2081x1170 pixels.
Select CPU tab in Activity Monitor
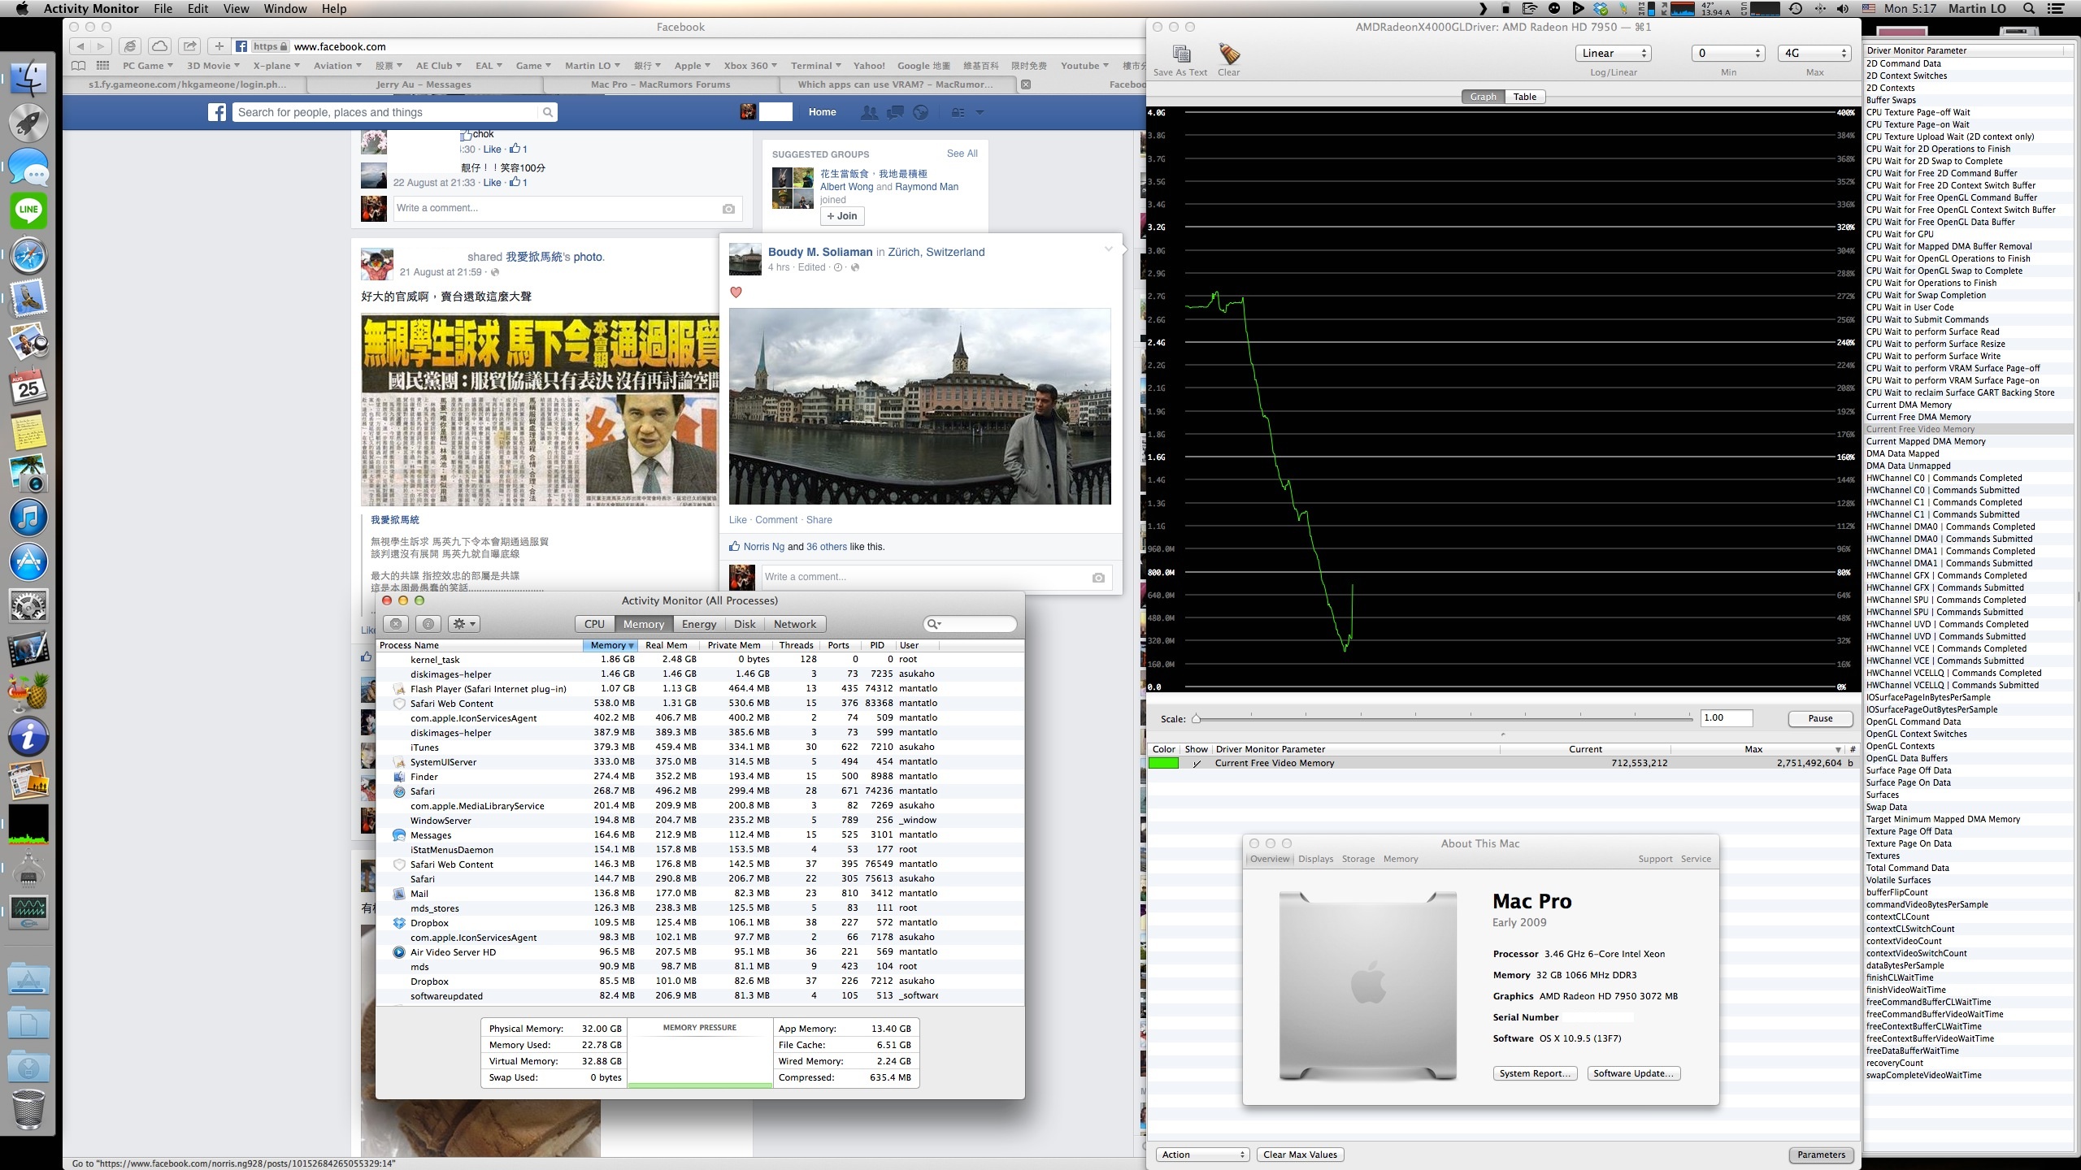click(x=594, y=624)
